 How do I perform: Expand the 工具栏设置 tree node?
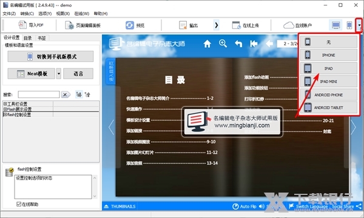5,104
